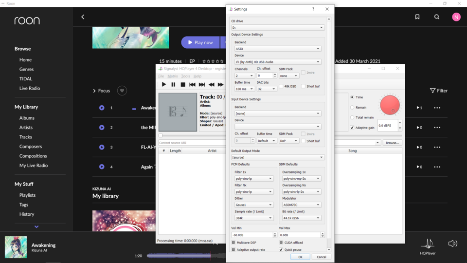This screenshot has height=263, width=467.
Task: Play track 3 in Roon list
Action: coord(102,147)
